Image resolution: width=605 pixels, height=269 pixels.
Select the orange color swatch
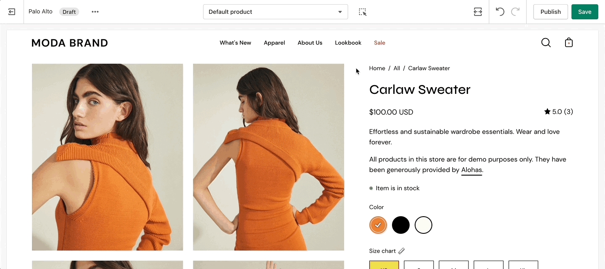coord(378,225)
